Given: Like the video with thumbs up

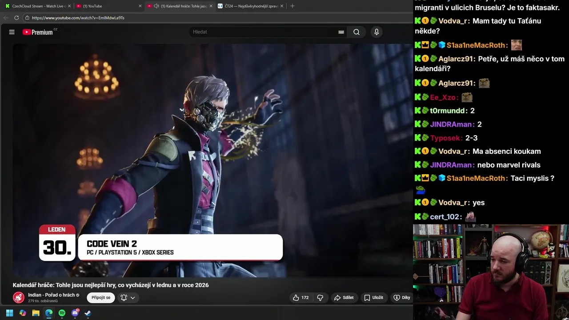Looking at the screenshot, I should 301,298.
